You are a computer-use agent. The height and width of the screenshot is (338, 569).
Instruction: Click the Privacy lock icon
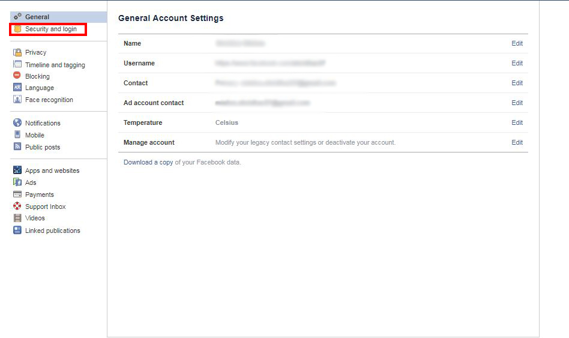[17, 52]
